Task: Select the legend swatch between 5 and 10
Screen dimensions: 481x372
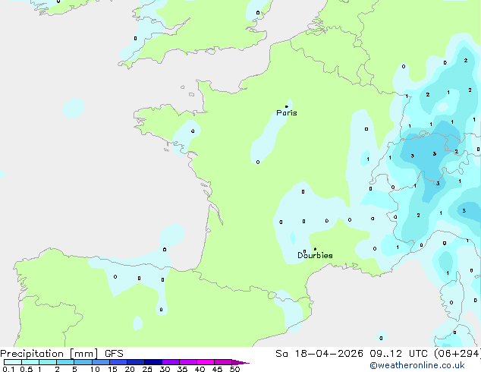Action: pyautogui.click(x=83, y=362)
